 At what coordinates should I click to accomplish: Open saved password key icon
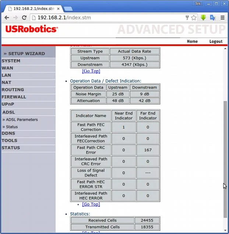point(187,18)
